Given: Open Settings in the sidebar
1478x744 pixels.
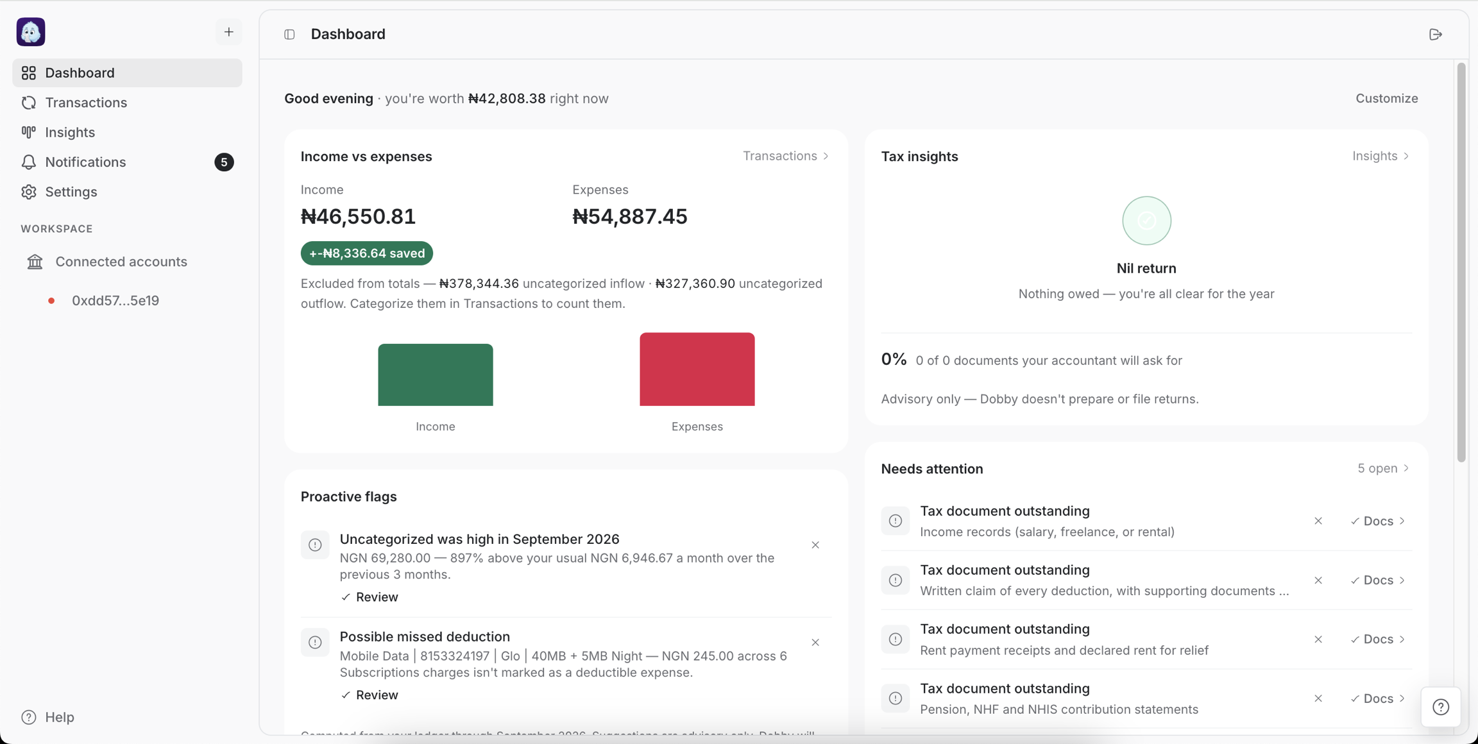Looking at the screenshot, I should click(127, 192).
